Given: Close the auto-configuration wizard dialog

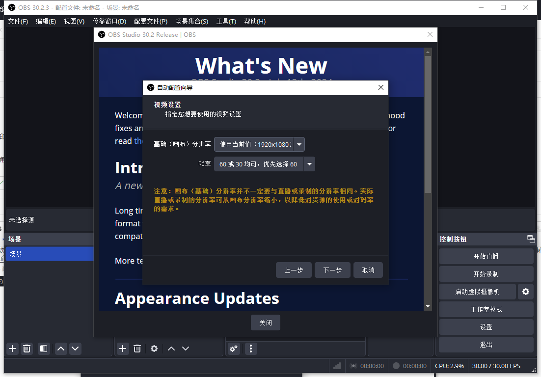Looking at the screenshot, I should pos(381,87).
